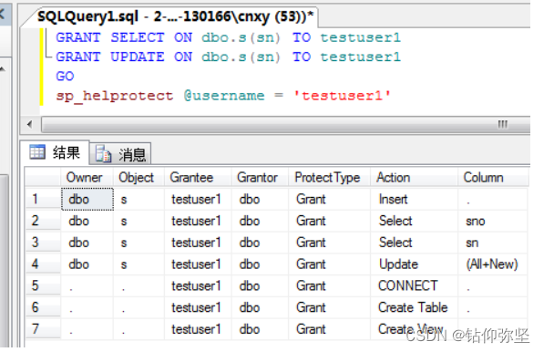The image size is (544, 352).
Task: Select row header number 7
Action: [x=43, y=328]
